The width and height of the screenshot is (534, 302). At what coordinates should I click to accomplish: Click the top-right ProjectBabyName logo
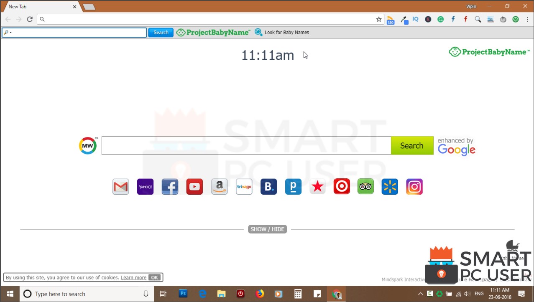point(489,52)
